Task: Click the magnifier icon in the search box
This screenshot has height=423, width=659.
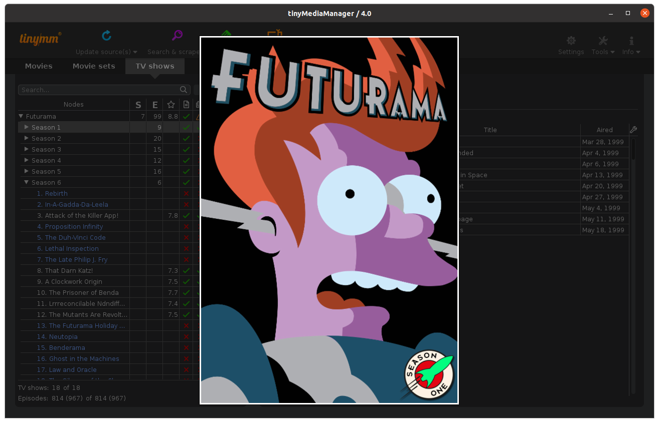Action: (184, 90)
